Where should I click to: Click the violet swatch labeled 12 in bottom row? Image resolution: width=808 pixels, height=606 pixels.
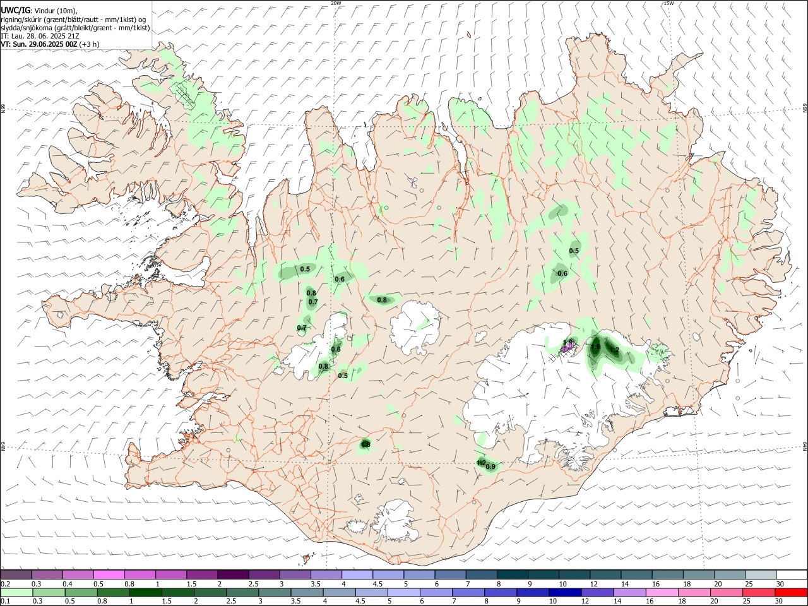(x=597, y=592)
